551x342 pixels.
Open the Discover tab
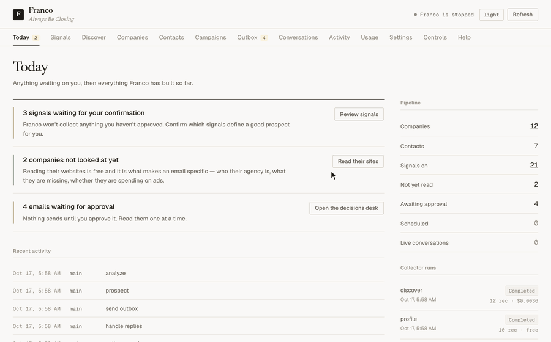tap(94, 37)
